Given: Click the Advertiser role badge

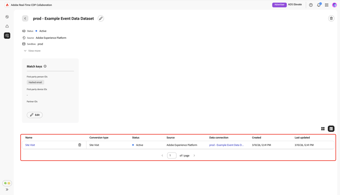Looking at the screenshot, I should (279, 5).
